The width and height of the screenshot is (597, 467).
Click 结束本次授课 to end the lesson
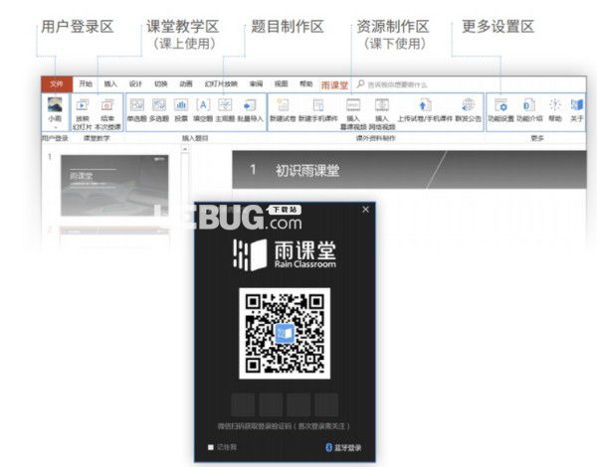(107, 114)
